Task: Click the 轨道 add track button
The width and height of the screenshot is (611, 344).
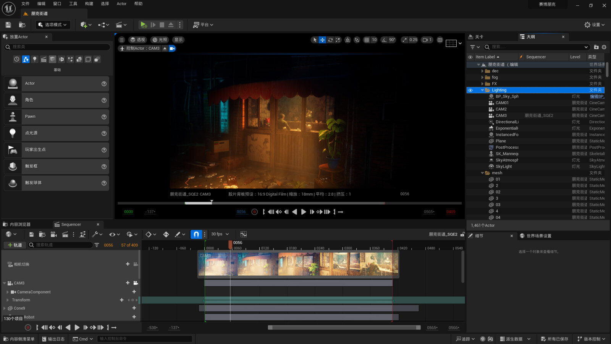Action: 15,245
